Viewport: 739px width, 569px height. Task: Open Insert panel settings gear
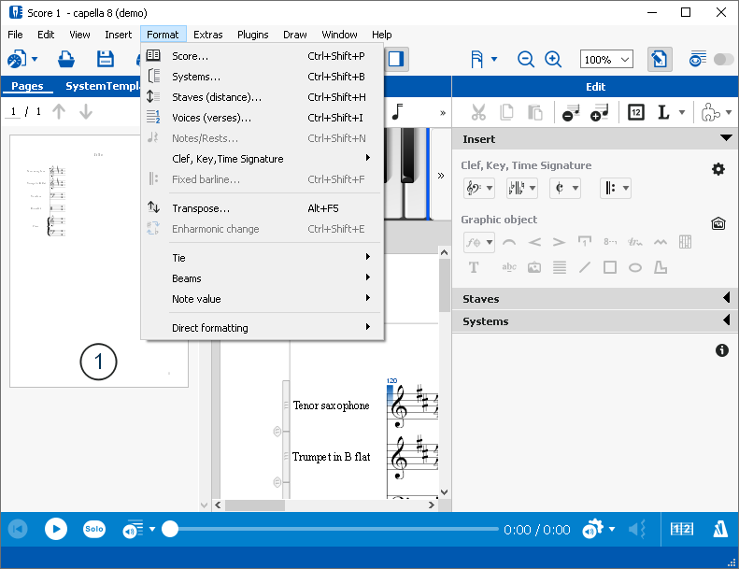[718, 169]
